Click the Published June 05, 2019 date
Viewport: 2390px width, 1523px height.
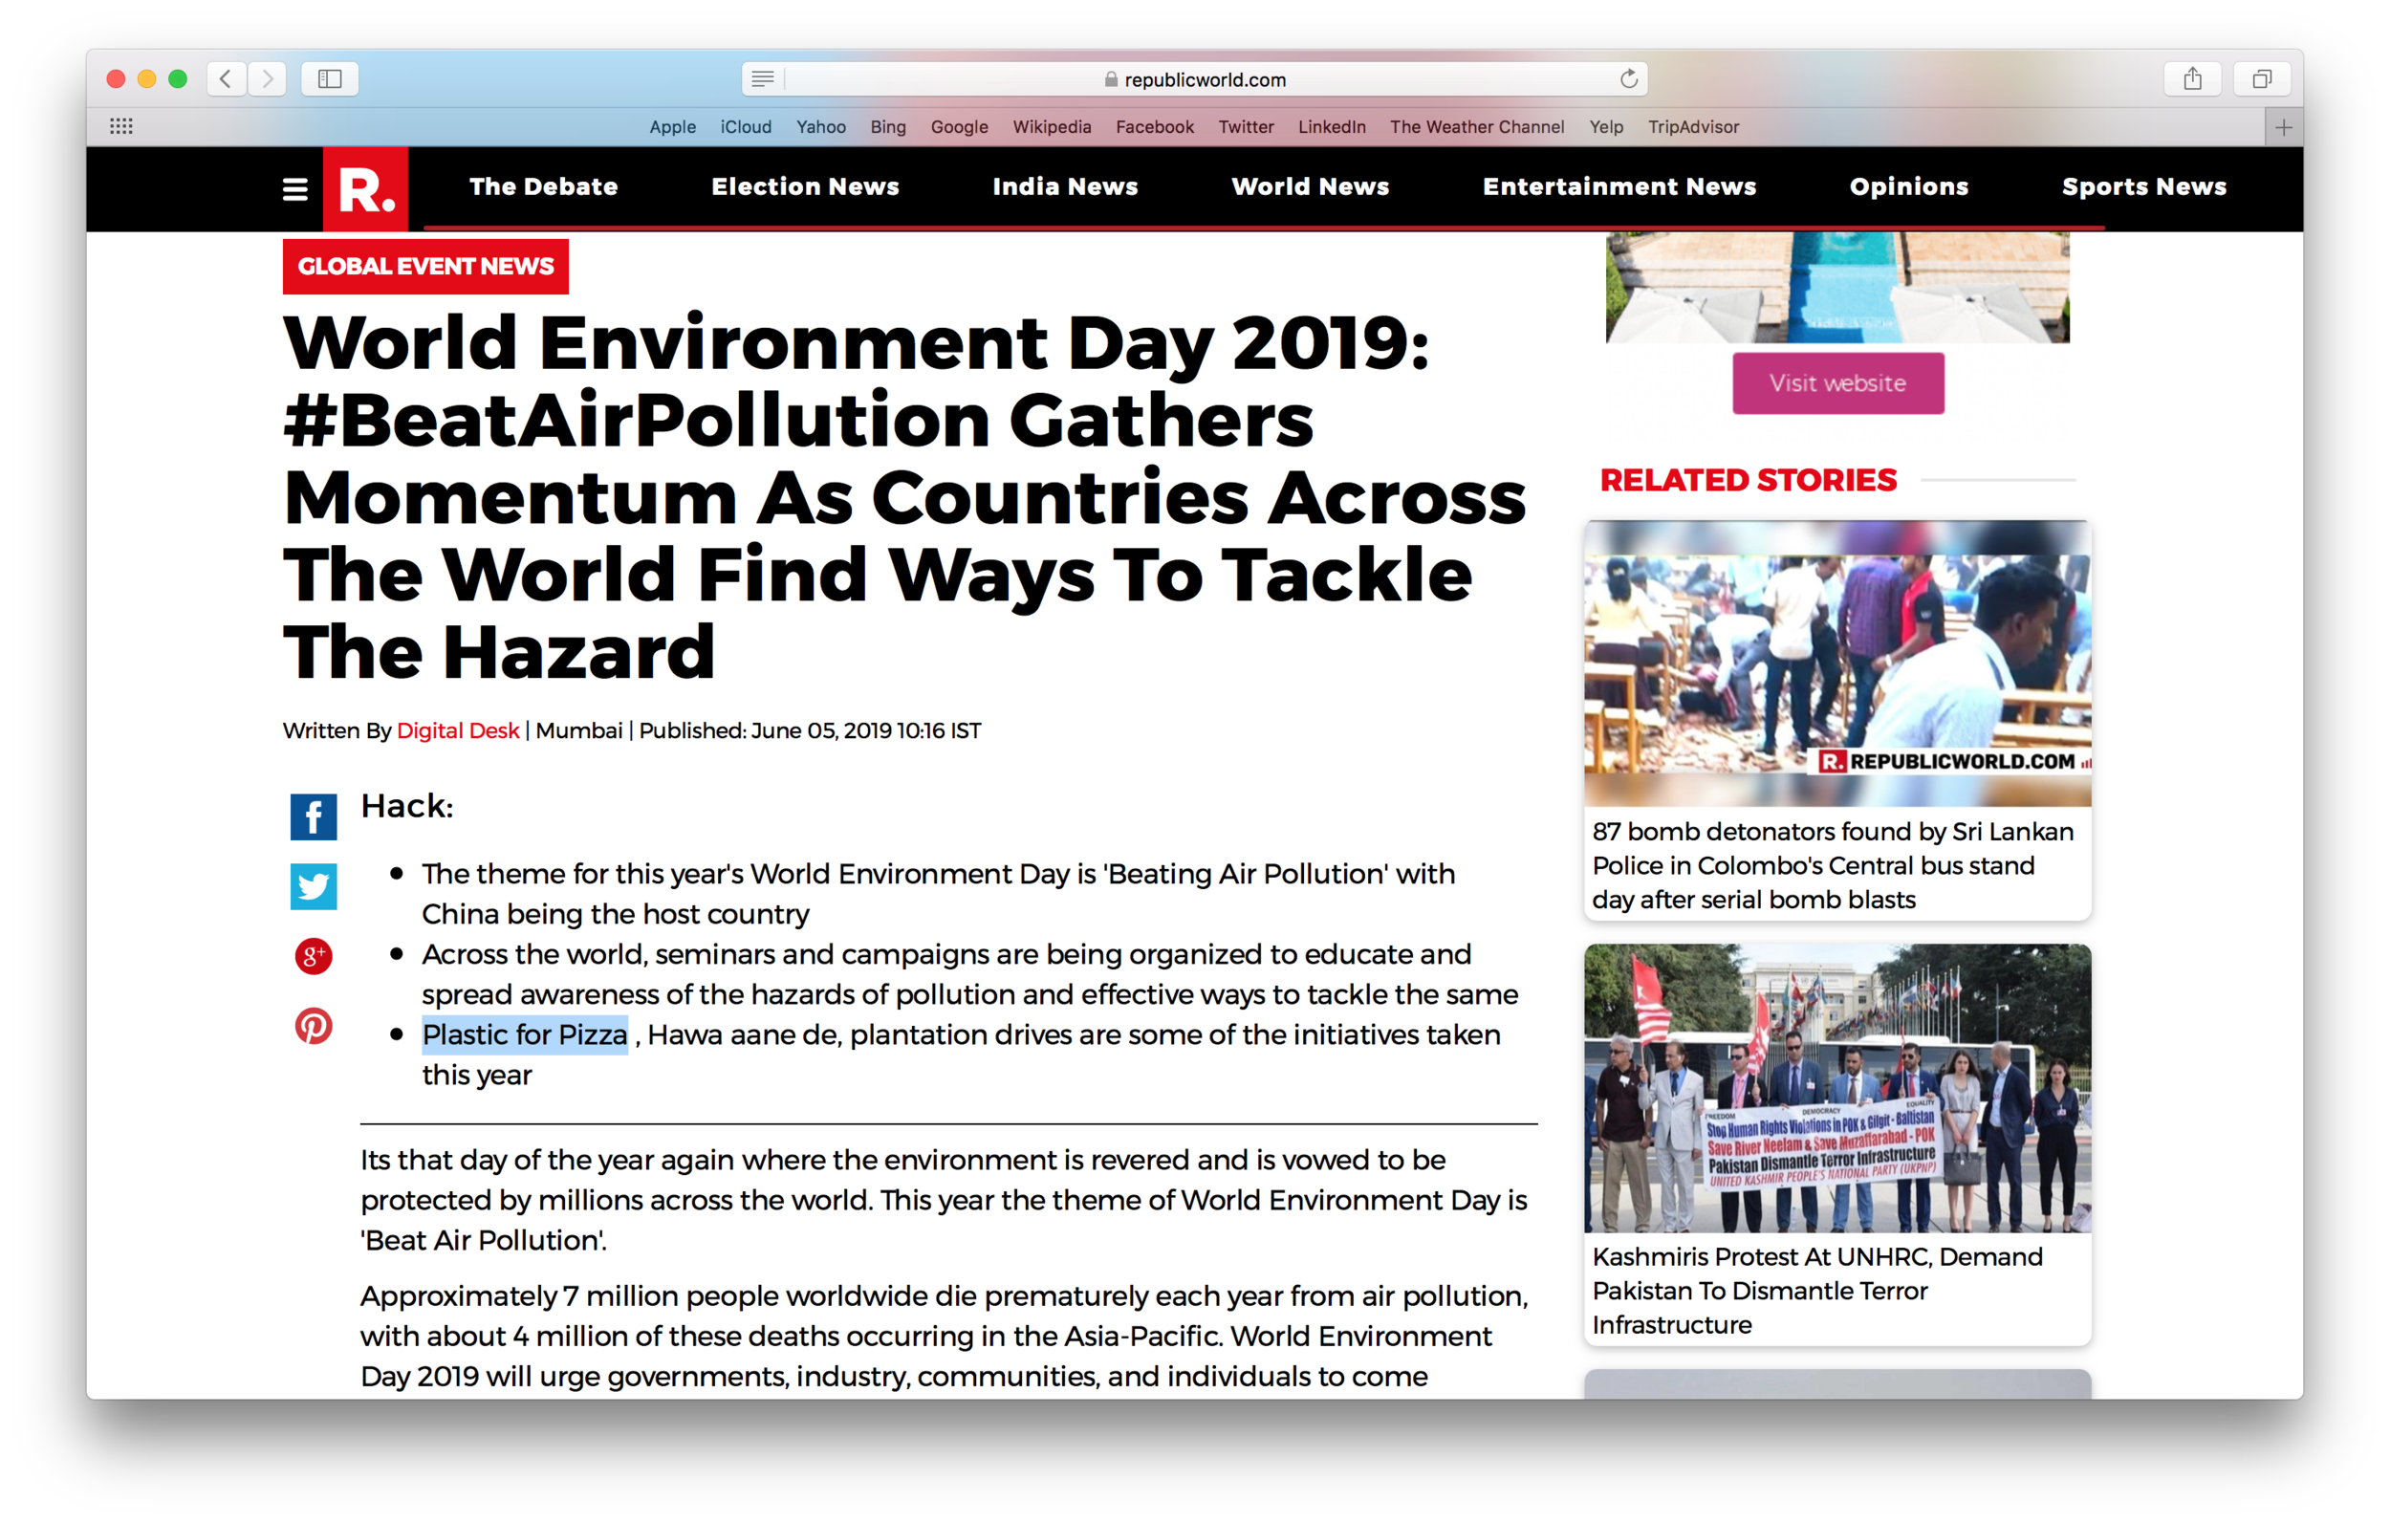(x=810, y=730)
